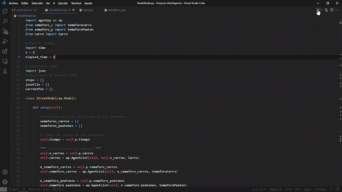Open notifications bell in status bar
The image size is (342, 192).
point(338,189)
